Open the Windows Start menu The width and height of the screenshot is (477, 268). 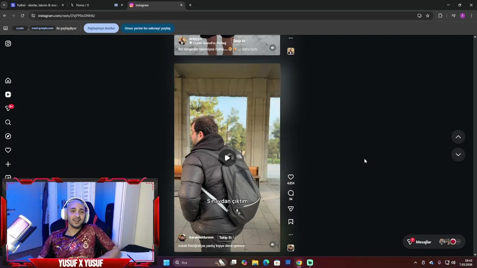click(166, 263)
